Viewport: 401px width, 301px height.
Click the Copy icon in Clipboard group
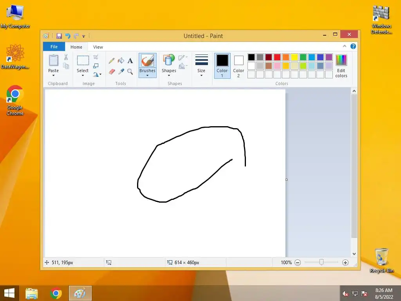pos(66,66)
